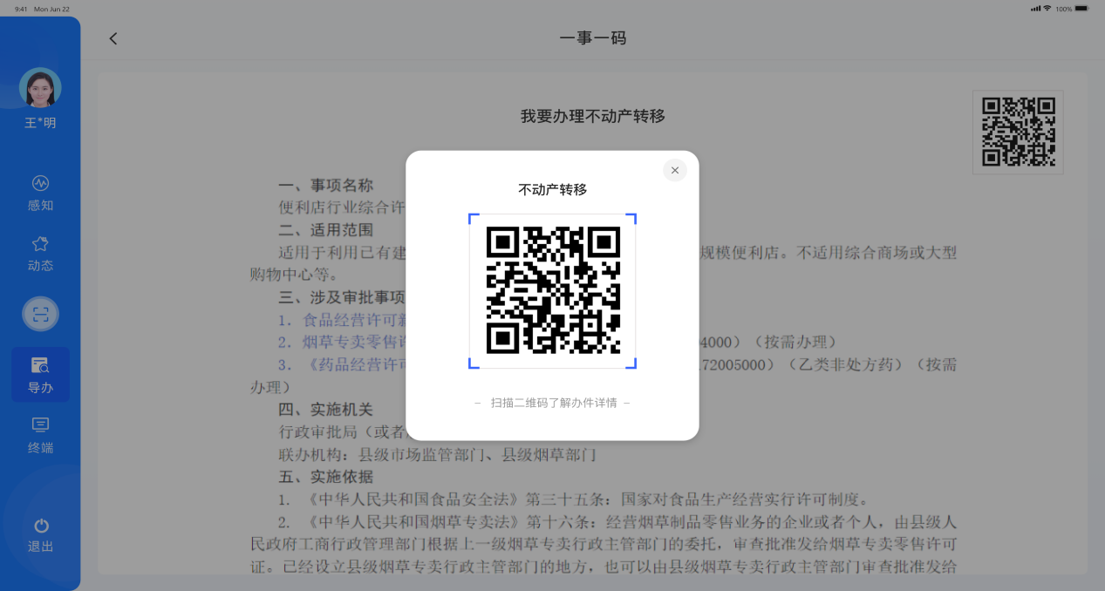Image resolution: width=1105 pixels, height=591 pixels.
Task: Open the blue link 2. 烟草专卖零售
Action: pos(342,342)
